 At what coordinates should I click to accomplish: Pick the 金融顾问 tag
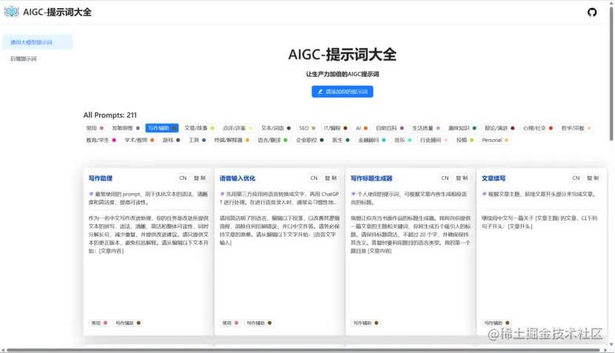[371, 140]
